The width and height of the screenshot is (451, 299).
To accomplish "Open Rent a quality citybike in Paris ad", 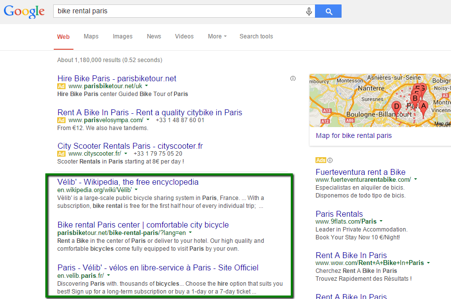I will (x=150, y=112).
